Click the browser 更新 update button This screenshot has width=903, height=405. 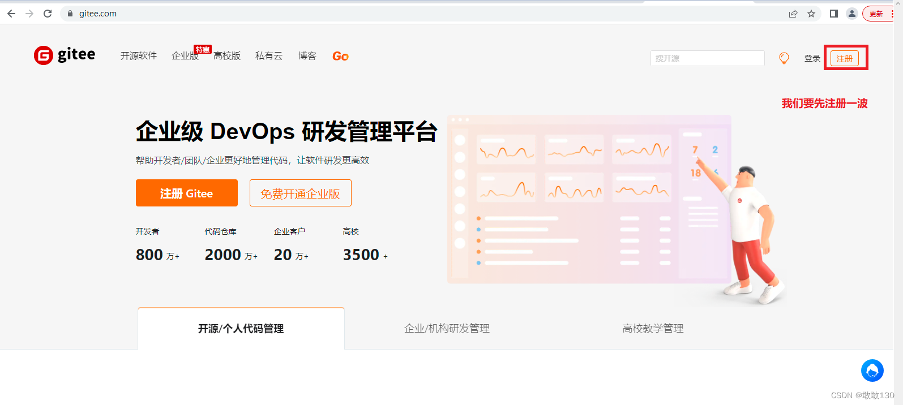pyautogui.click(x=879, y=14)
